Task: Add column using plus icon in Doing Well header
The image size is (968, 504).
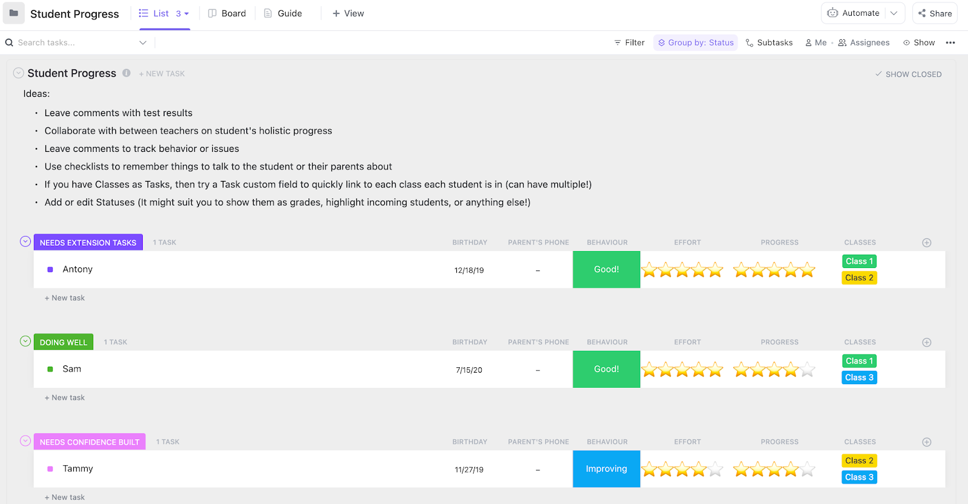Action: point(926,342)
